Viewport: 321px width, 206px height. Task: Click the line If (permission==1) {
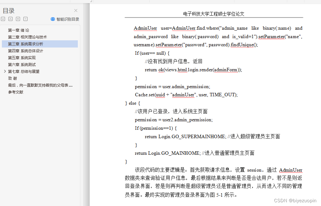point(156,128)
